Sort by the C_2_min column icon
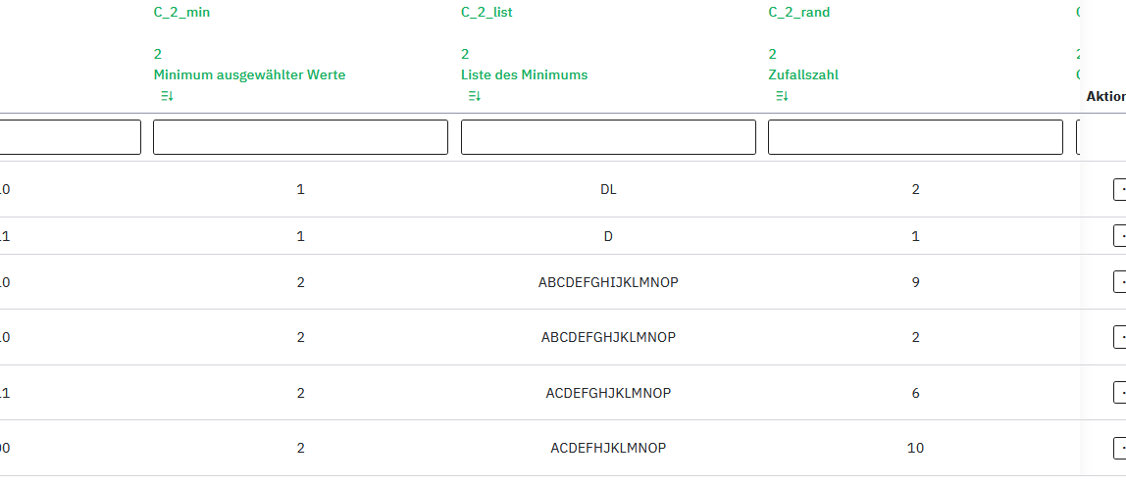1126x484 pixels. 167,96
